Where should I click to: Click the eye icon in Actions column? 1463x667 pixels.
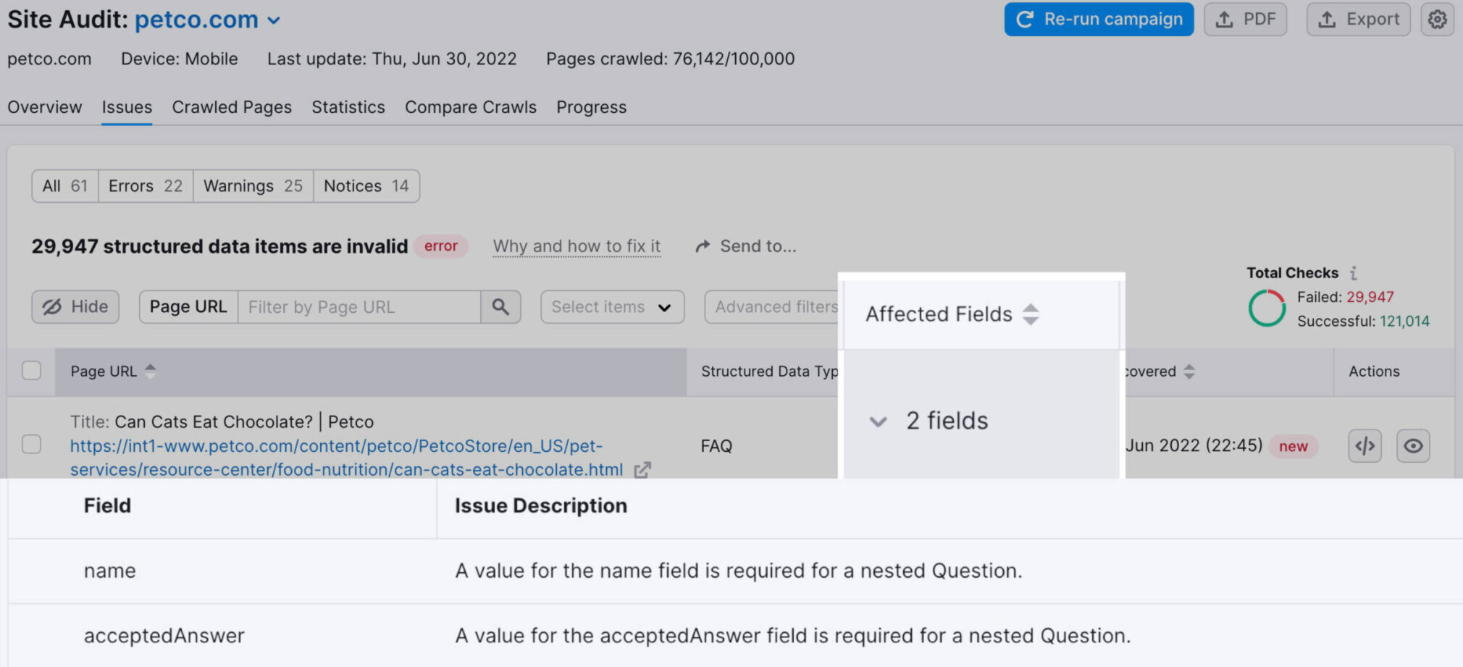[x=1413, y=445]
